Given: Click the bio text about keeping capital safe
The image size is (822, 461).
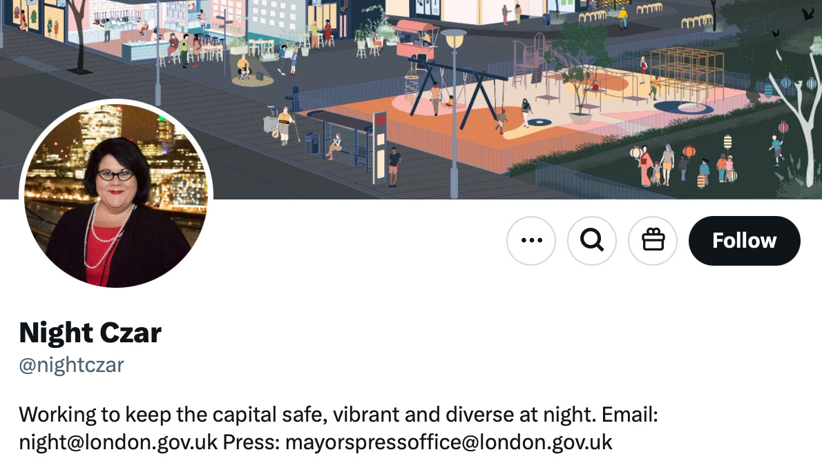Looking at the screenshot, I should (x=338, y=429).
